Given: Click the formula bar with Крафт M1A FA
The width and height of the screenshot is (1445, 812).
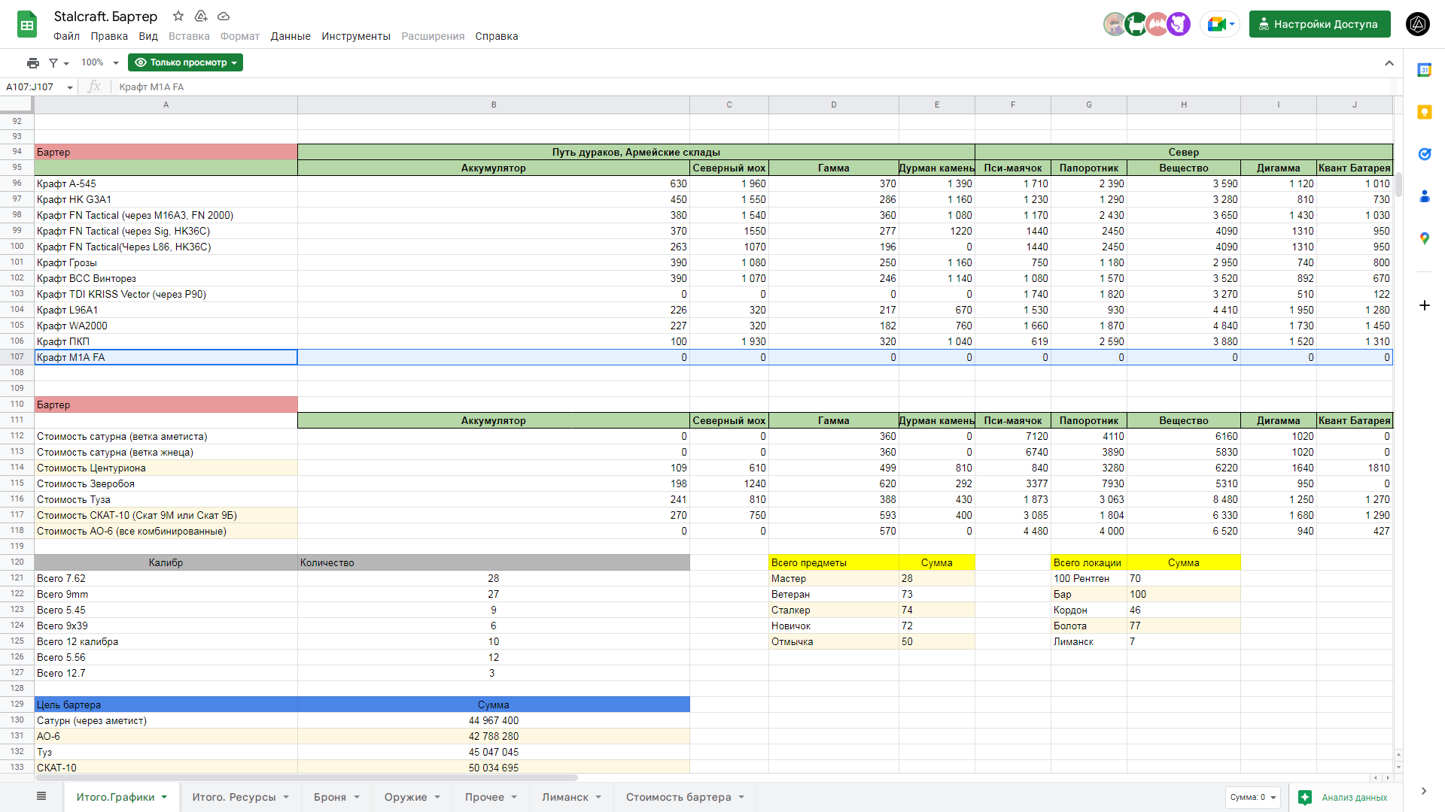Looking at the screenshot, I should [x=753, y=87].
